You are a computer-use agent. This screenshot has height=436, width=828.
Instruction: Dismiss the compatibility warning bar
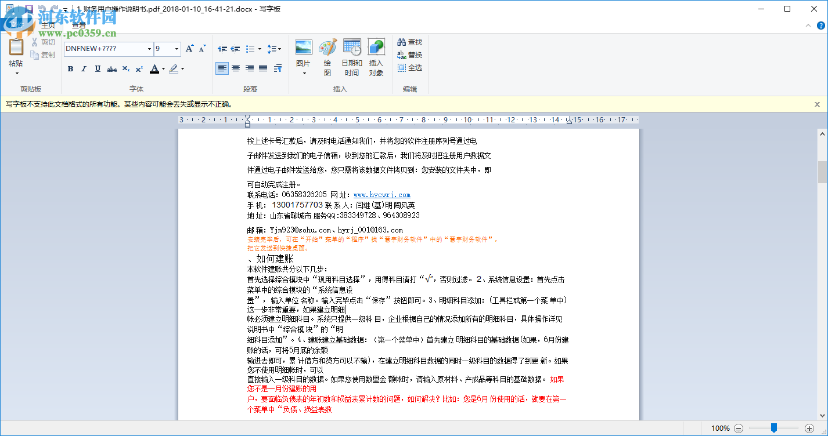[x=818, y=104]
